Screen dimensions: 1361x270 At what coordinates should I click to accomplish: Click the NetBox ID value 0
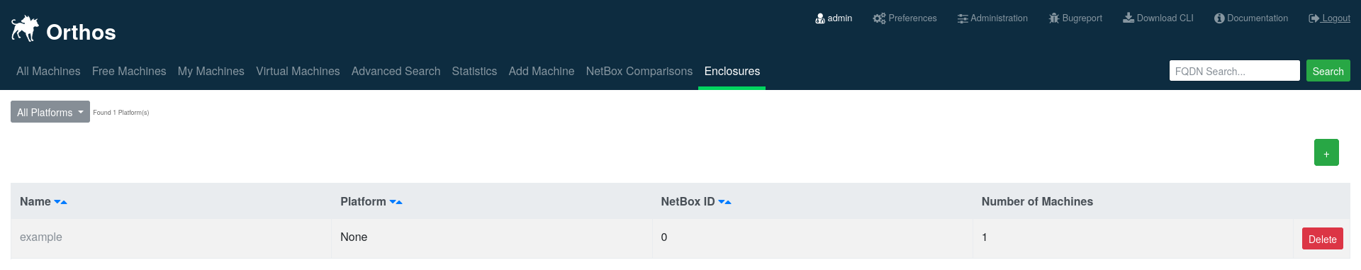(x=664, y=237)
